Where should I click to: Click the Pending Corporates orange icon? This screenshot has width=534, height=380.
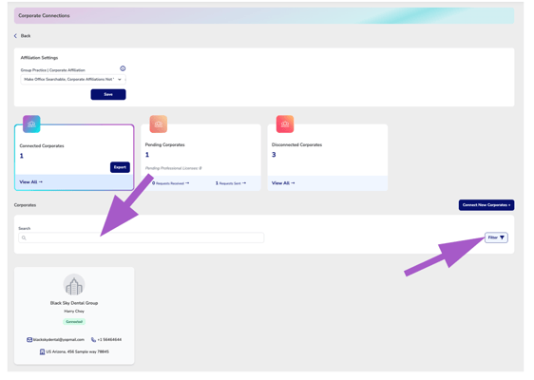point(159,123)
